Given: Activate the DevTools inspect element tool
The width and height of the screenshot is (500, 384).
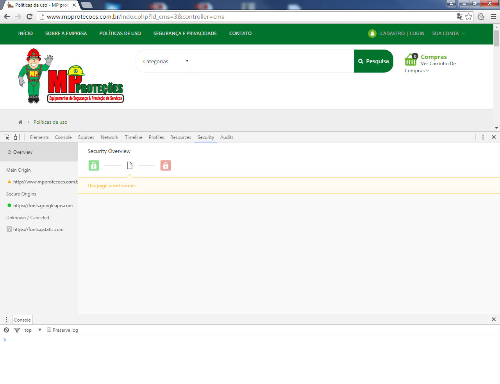Looking at the screenshot, I should tap(6, 137).
